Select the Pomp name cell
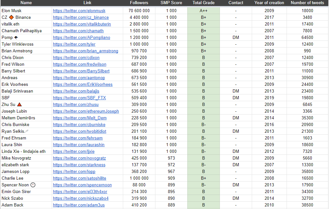Image resolution: width=329 pixels, height=209 pixels. 26,38
